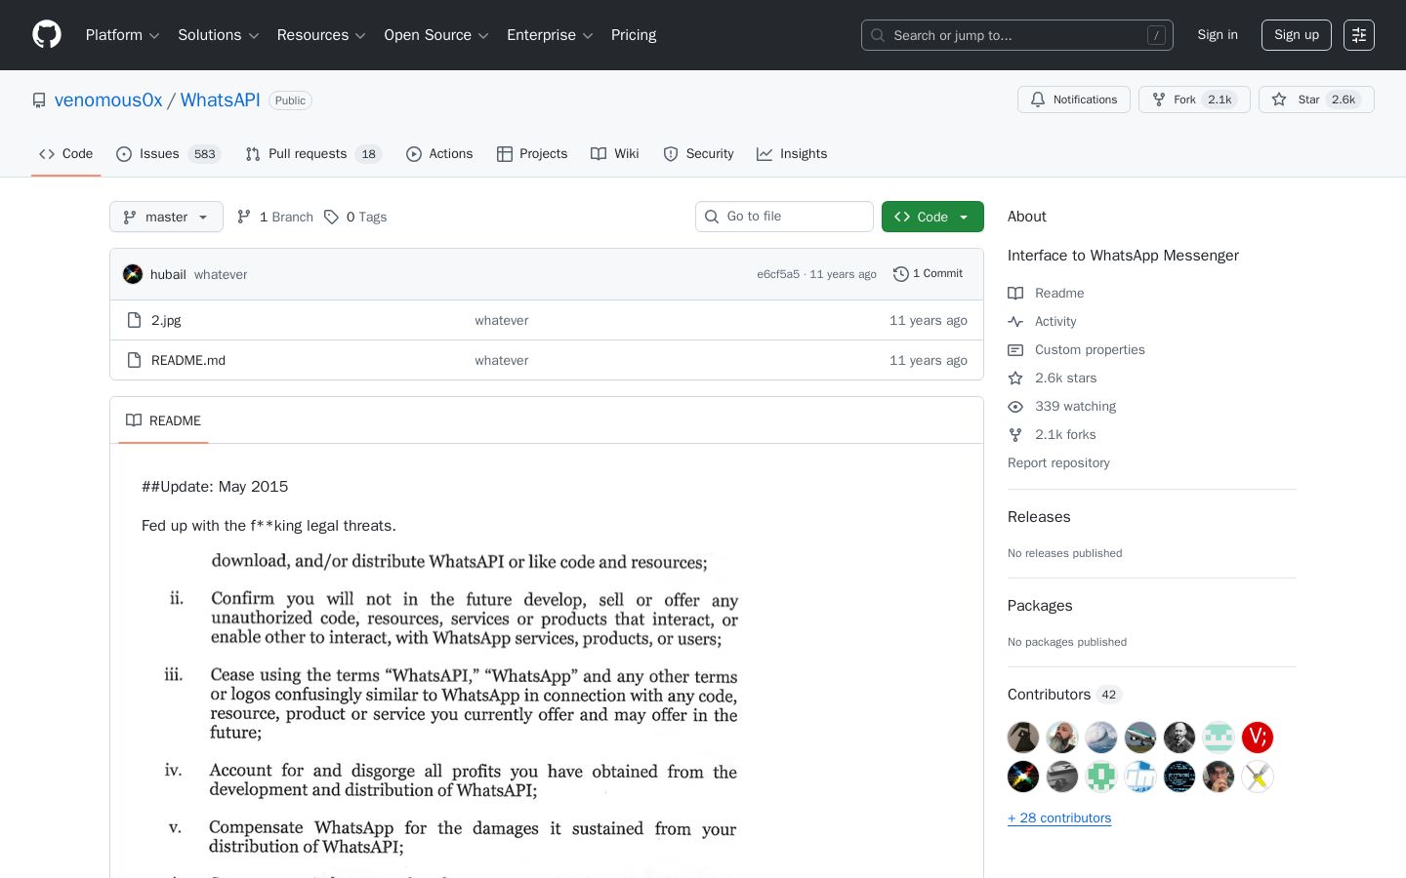Screen dimensions: 1406x878
Task: Click Report repository
Action: (1058, 462)
